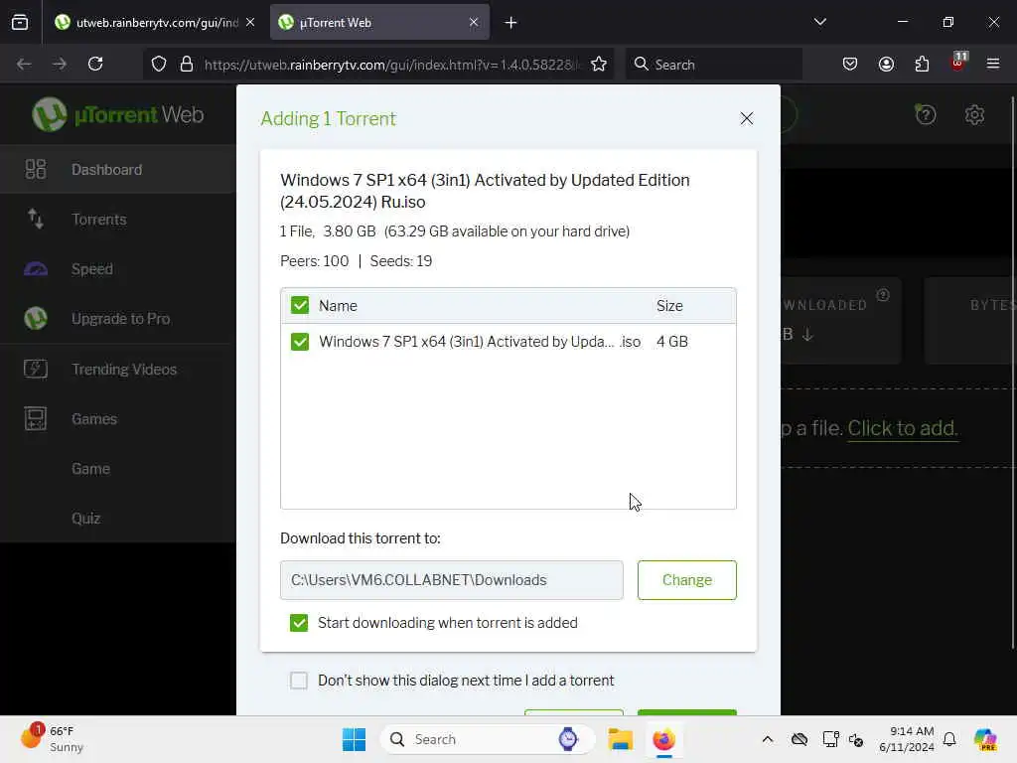1017x763 pixels.
Task: Open the help question mark icon
Action: 926,115
